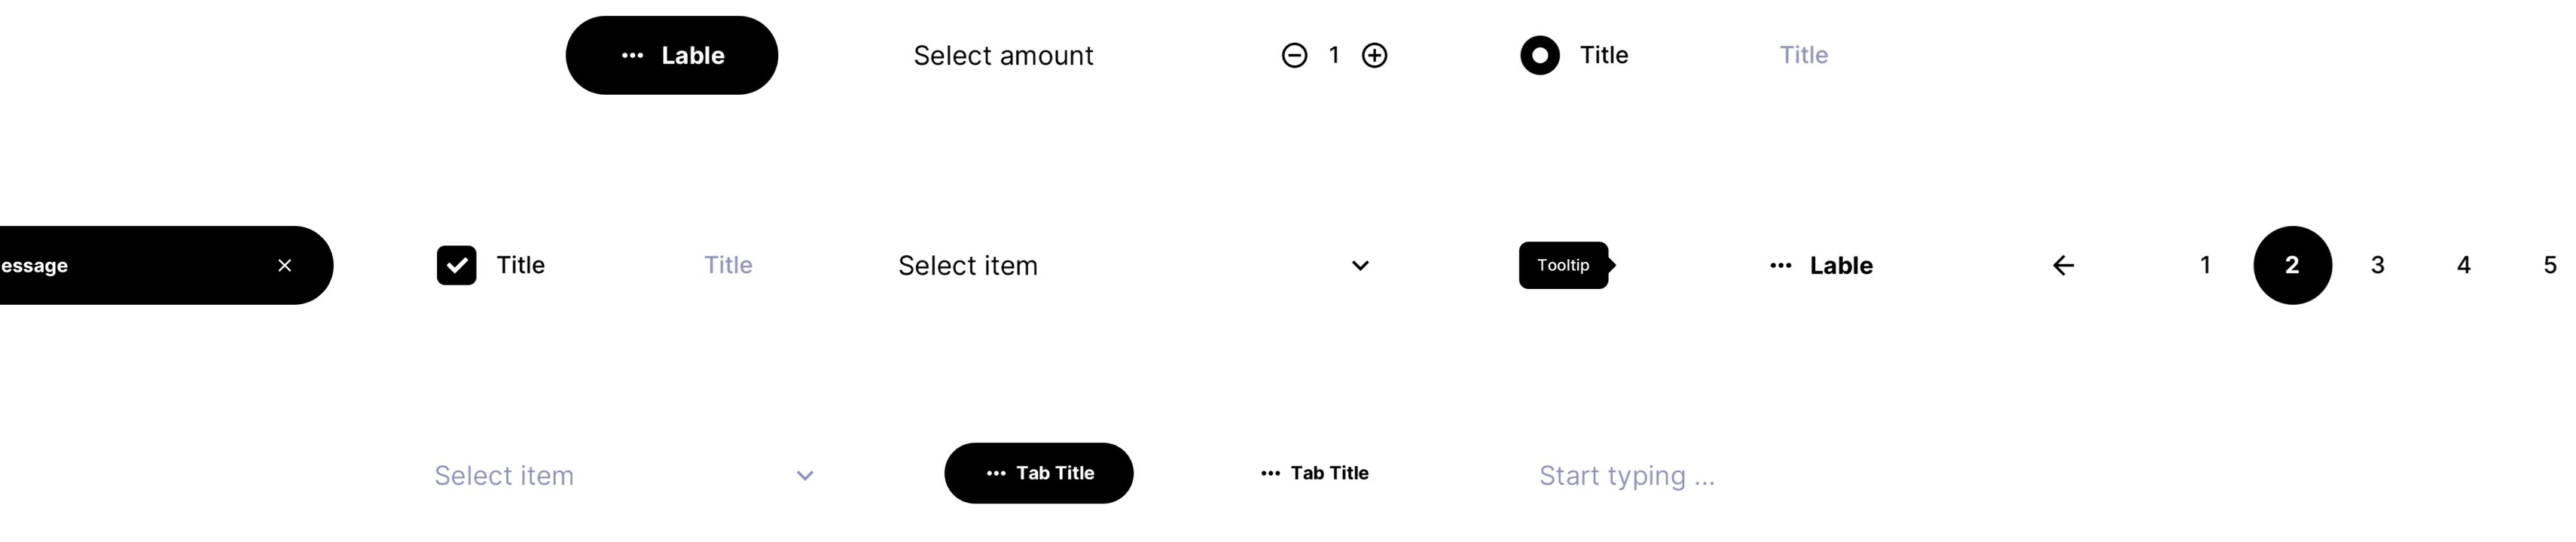2576x542 pixels.
Task: Click the ••• icon inside the dark Lable pill
Action: [x=631, y=55]
